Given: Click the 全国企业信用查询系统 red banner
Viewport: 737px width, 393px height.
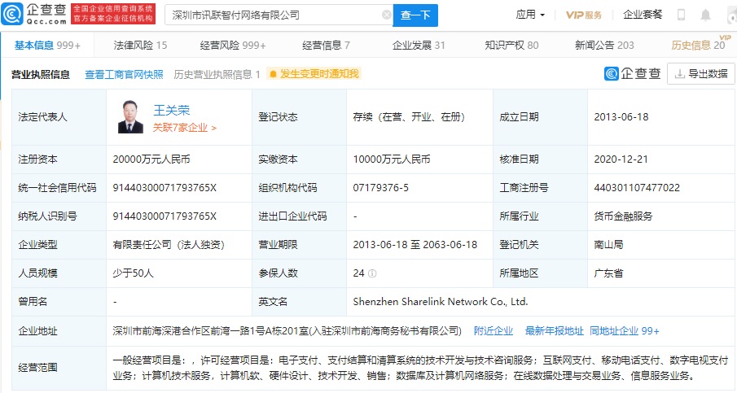Looking at the screenshot, I should pos(113,14).
